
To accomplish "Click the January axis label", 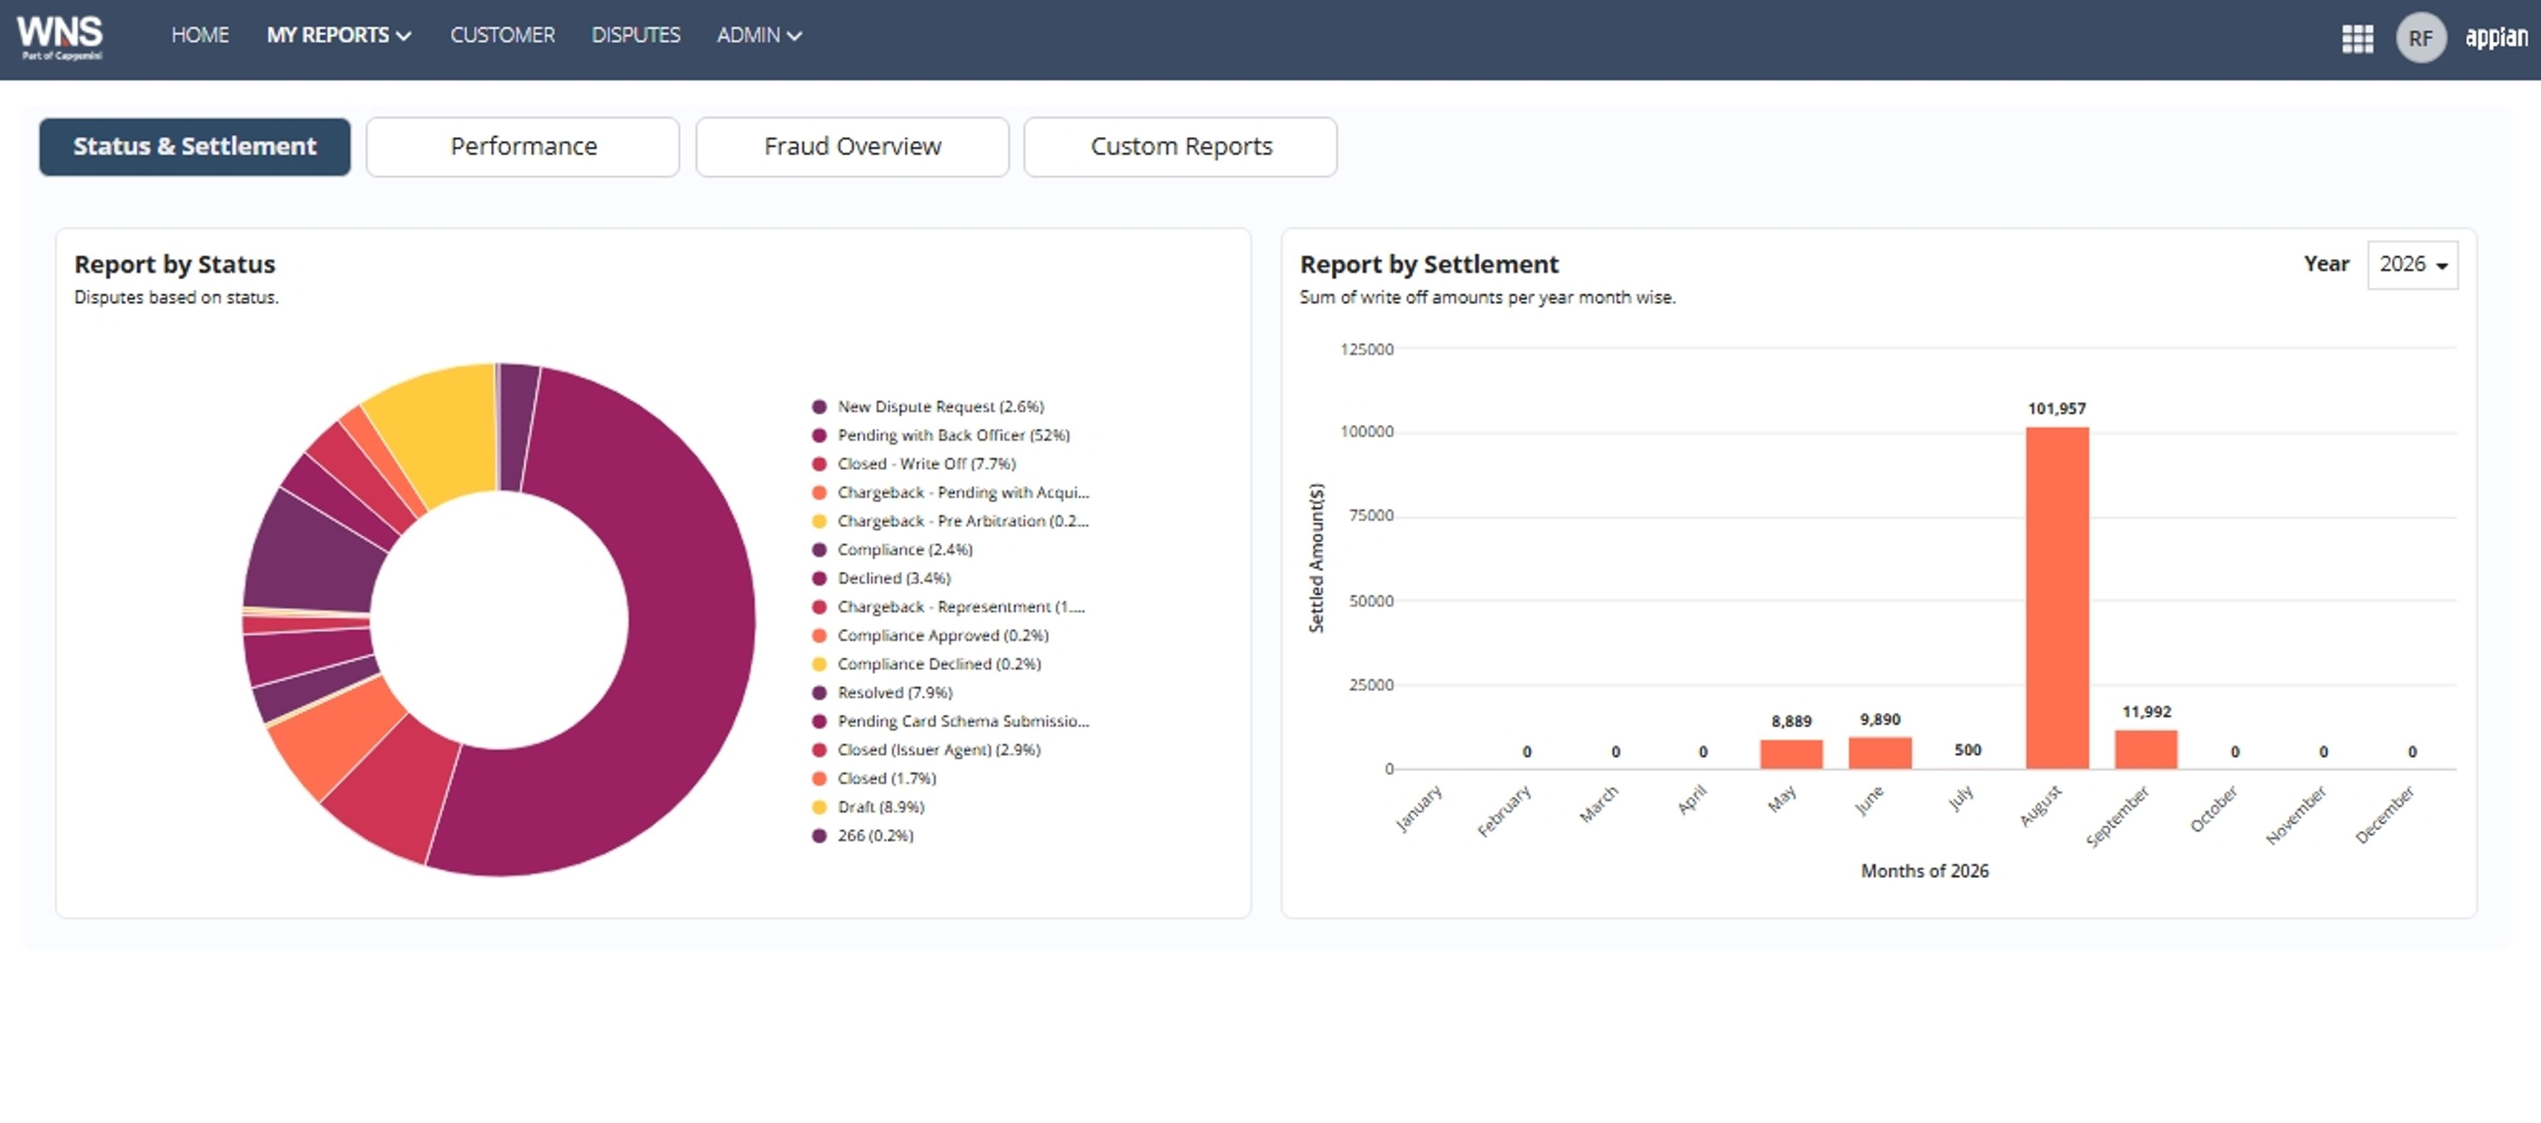I will [1419, 809].
